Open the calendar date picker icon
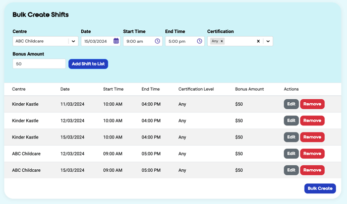The height and width of the screenshot is (204, 347). 116,41
